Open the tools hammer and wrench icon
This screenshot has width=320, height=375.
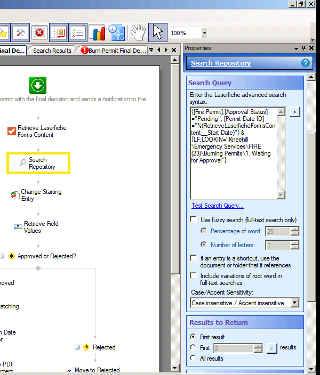pyautogui.click(x=20, y=32)
